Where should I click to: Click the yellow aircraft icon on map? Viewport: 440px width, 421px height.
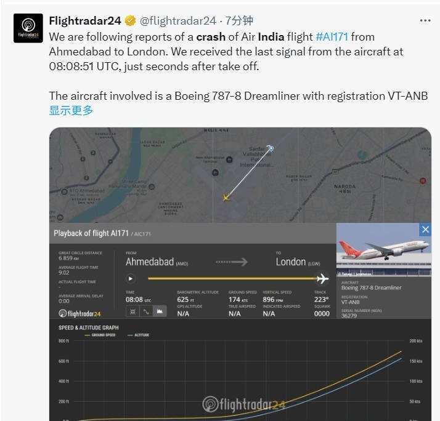coord(226,198)
